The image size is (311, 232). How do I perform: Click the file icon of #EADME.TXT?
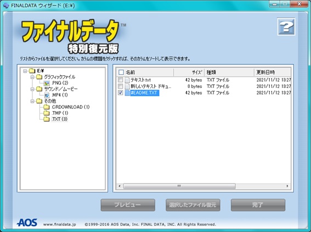(x=127, y=93)
